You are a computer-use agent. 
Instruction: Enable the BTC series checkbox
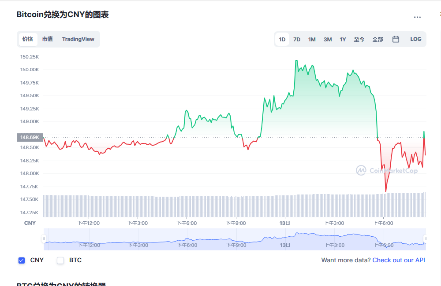(60, 260)
